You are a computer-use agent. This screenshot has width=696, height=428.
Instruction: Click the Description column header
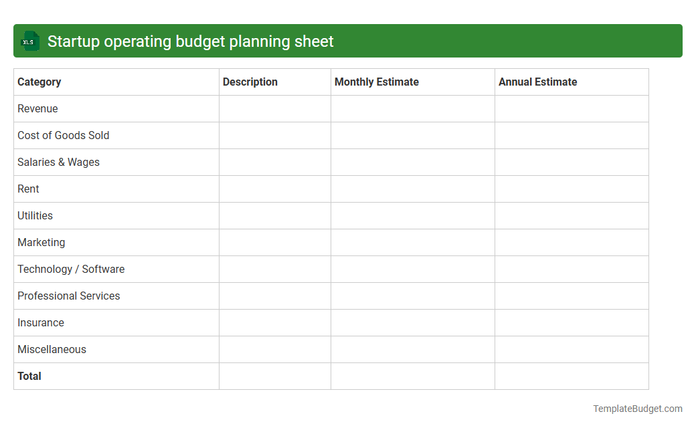point(250,82)
